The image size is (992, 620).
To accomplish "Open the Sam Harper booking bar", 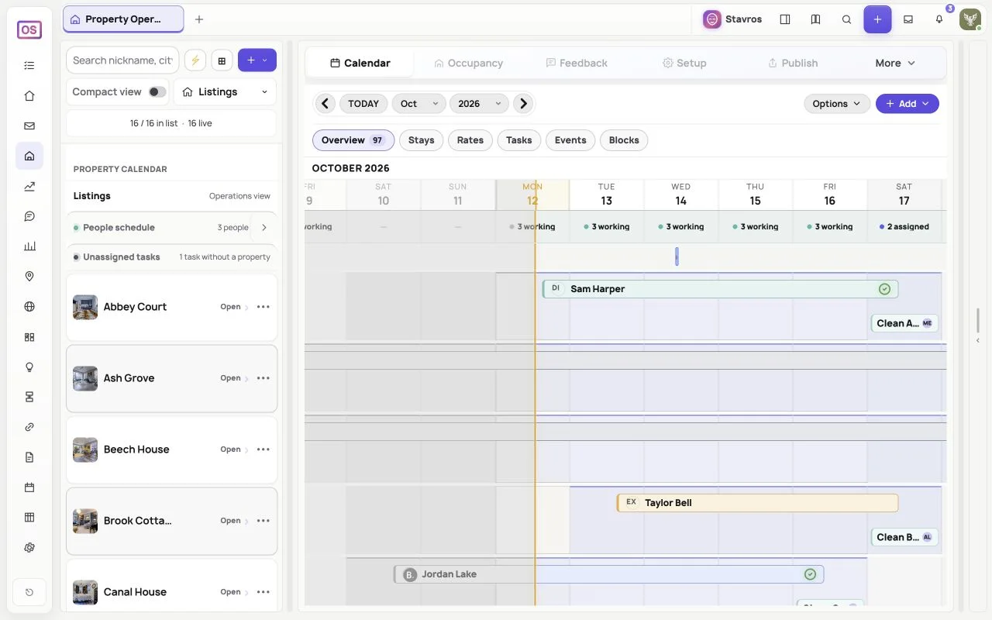I will point(720,289).
